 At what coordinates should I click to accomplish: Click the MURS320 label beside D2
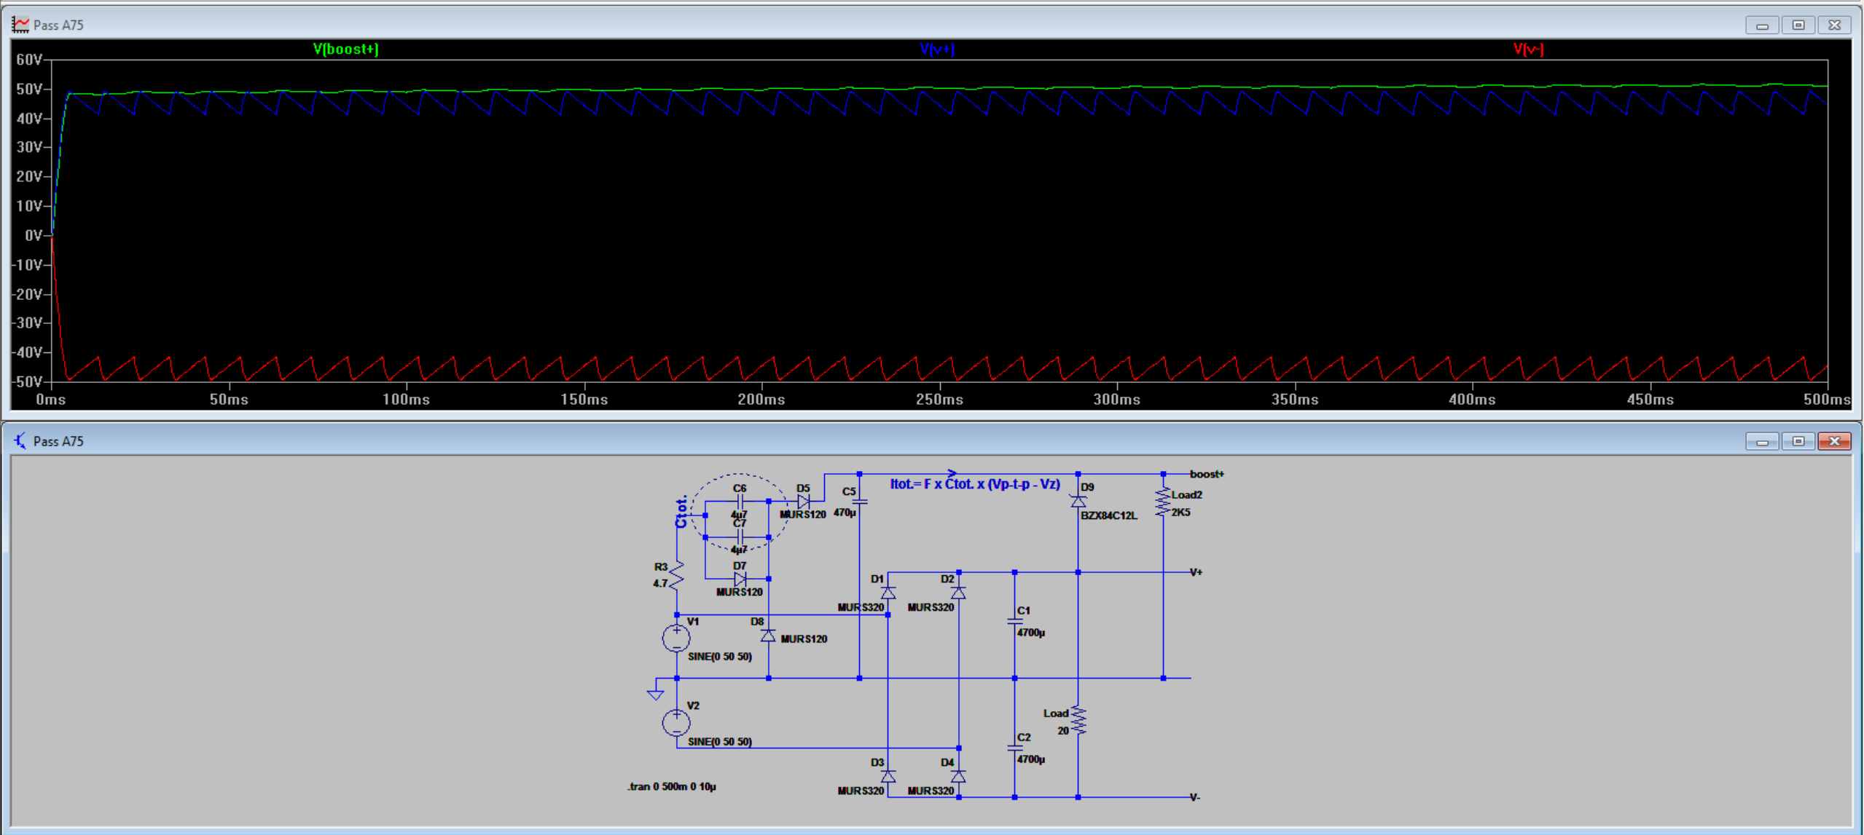coord(931,608)
